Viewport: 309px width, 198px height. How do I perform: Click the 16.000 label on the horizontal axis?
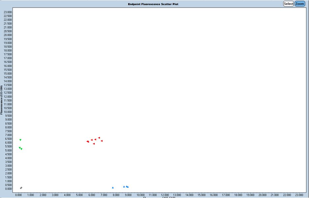click(213, 195)
